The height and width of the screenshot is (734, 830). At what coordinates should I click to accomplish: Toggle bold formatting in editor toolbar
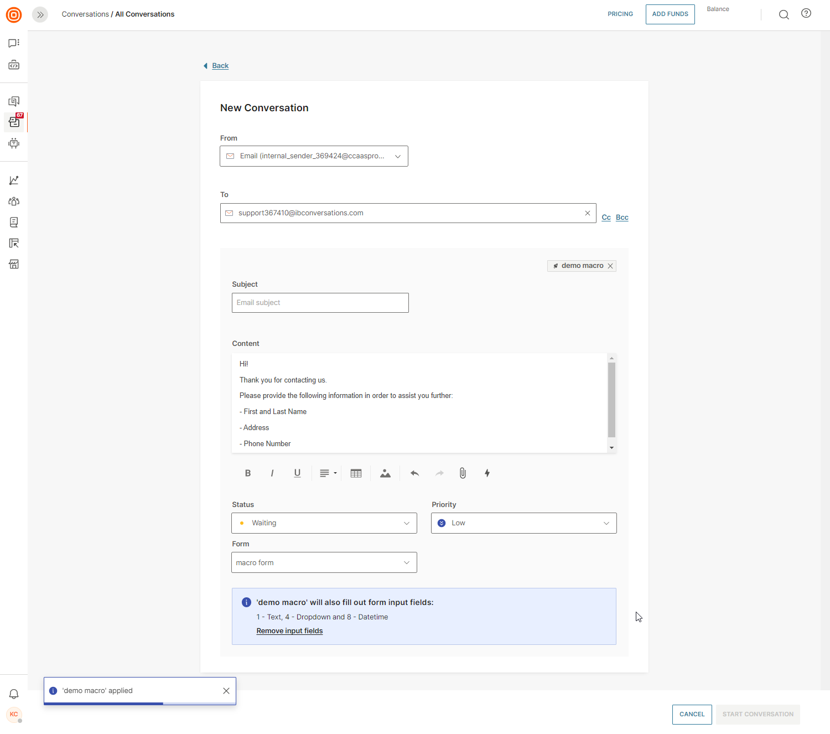click(248, 473)
